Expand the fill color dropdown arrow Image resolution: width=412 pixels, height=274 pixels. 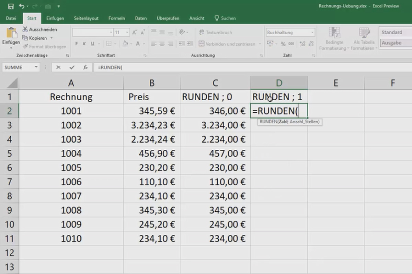click(131, 44)
